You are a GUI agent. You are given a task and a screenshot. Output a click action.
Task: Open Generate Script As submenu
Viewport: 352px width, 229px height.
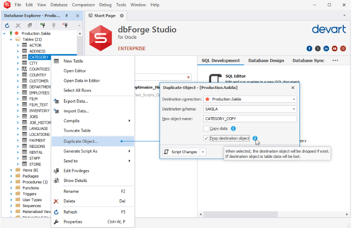point(93,151)
